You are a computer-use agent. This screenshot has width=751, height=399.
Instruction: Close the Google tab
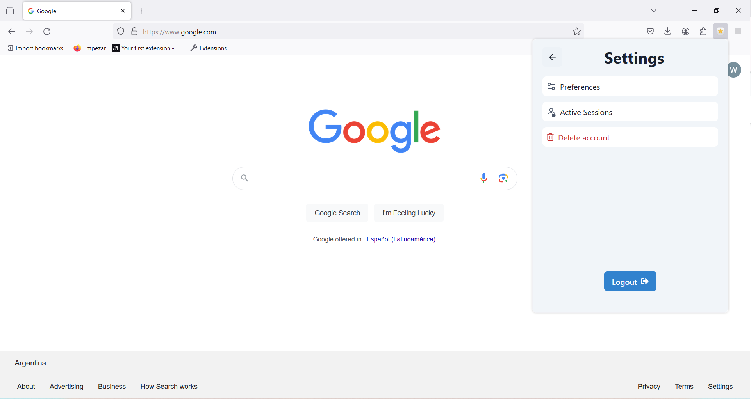(x=123, y=11)
